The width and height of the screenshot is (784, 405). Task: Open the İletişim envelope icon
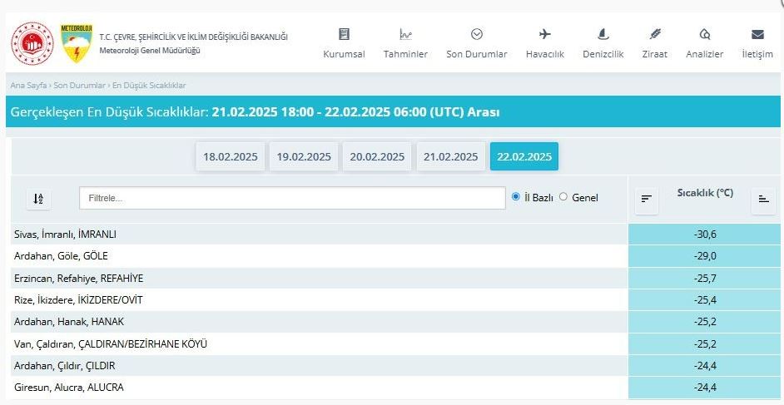pyautogui.click(x=757, y=35)
